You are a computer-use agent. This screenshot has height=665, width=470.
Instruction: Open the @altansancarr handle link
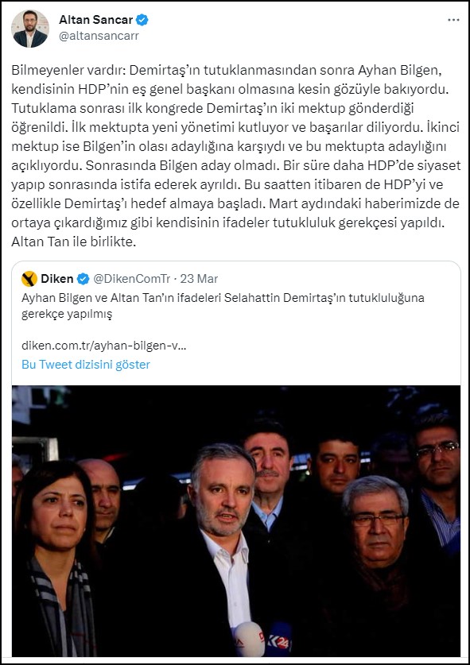pos(99,36)
